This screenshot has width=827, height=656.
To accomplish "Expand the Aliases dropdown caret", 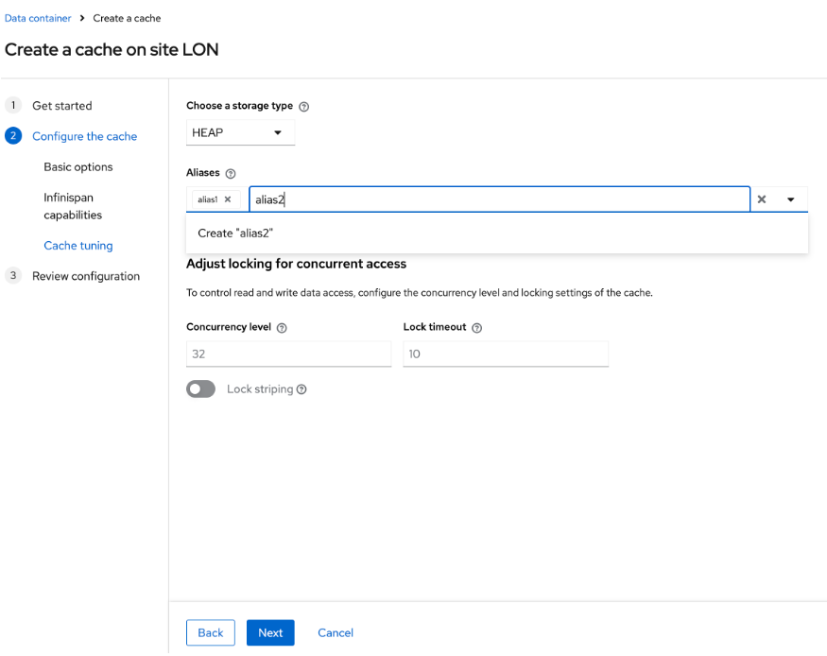I will tap(790, 199).
